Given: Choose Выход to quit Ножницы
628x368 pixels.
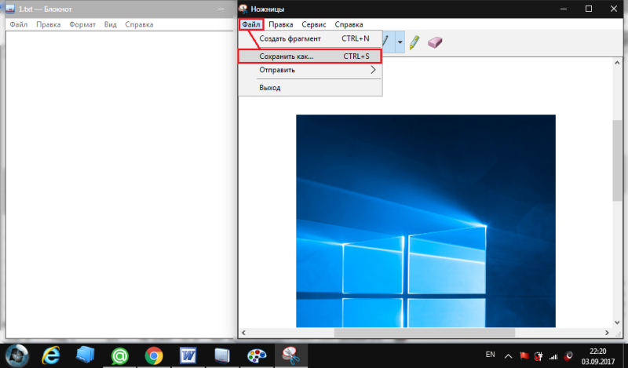Looking at the screenshot, I should (310, 88).
